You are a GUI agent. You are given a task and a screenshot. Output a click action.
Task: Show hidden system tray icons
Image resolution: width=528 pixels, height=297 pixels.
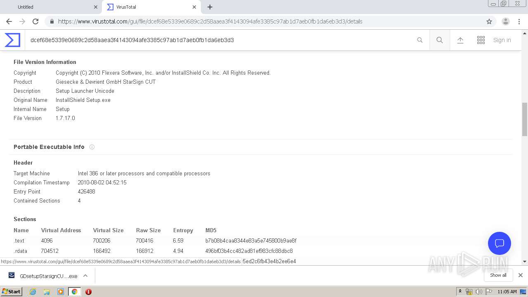click(x=460, y=292)
